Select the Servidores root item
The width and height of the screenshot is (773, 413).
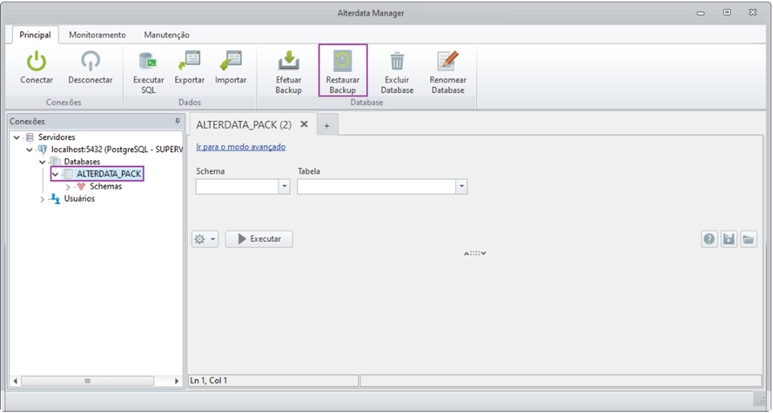click(57, 137)
